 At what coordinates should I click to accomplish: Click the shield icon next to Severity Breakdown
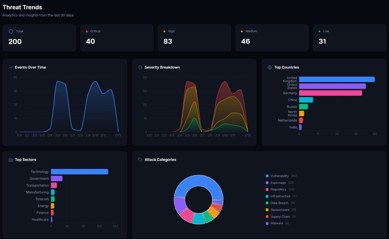pos(140,67)
